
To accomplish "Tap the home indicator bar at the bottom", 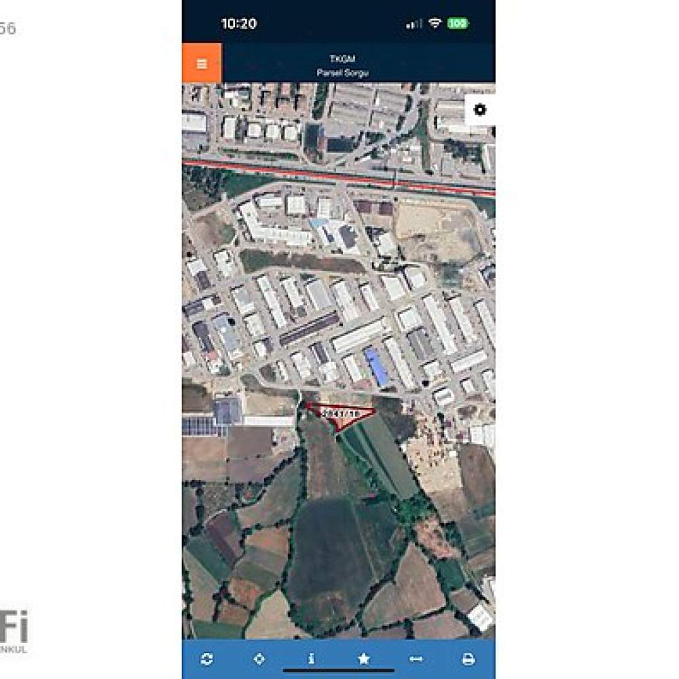I will pyautogui.click(x=339, y=671).
